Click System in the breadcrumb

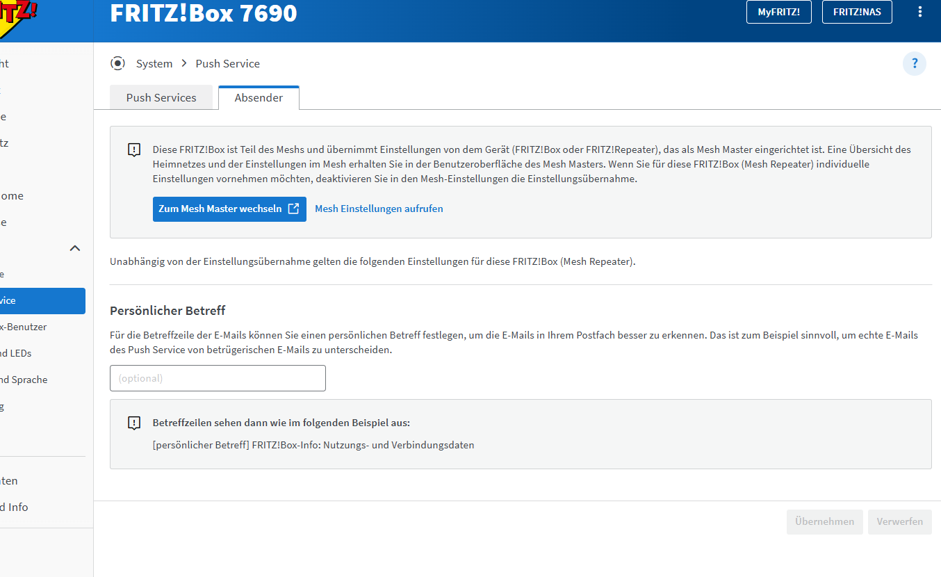pyautogui.click(x=154, y=63)
